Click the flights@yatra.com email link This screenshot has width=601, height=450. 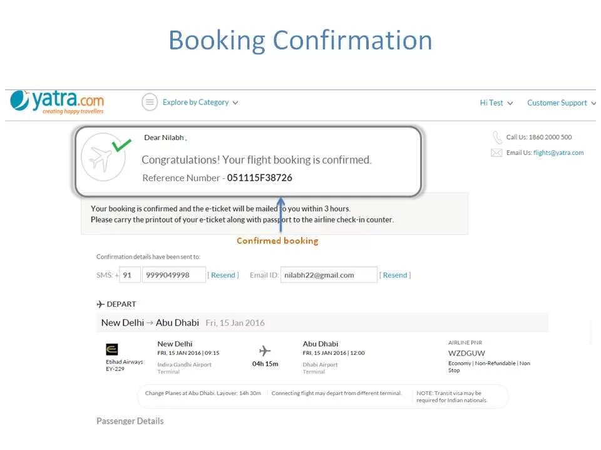tap(558, 152)
